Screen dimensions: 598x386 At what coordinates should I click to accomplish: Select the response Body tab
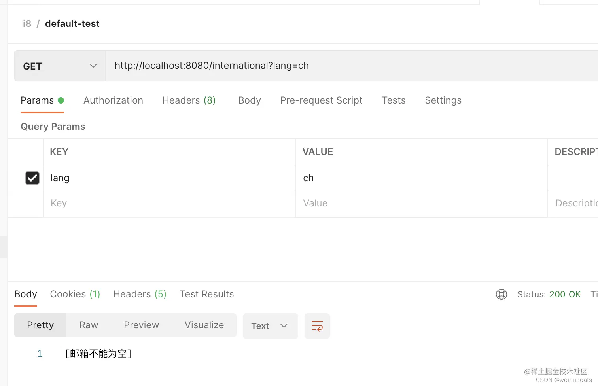26,294
